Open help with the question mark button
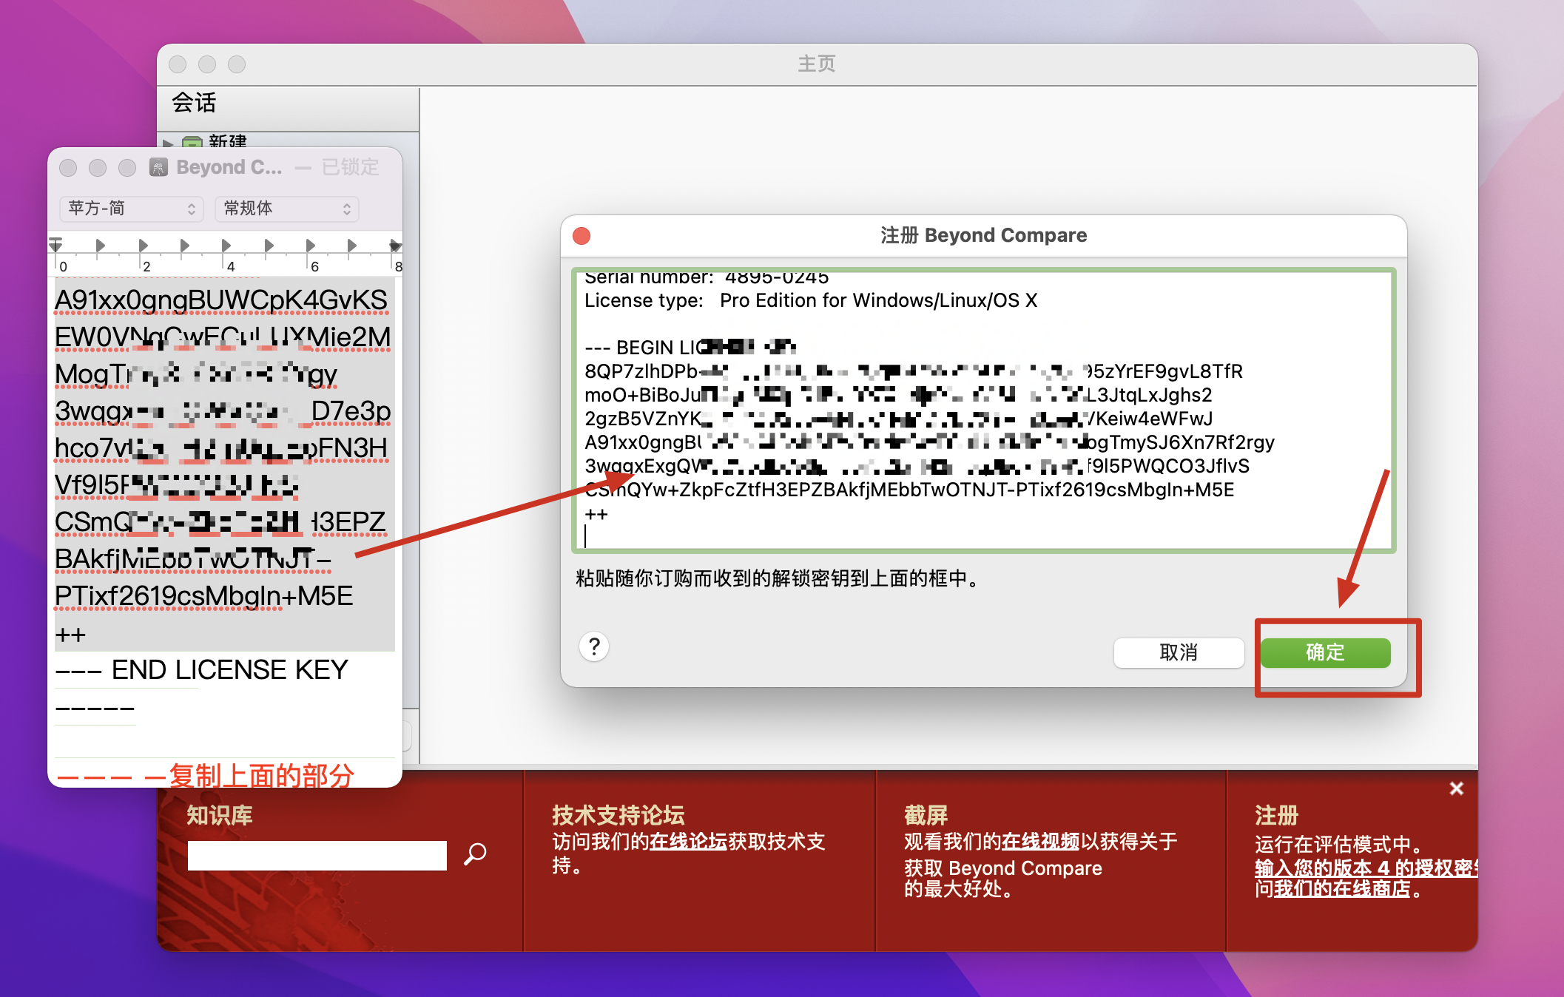This screenshot has width=1564, height=997. point(593,647)
